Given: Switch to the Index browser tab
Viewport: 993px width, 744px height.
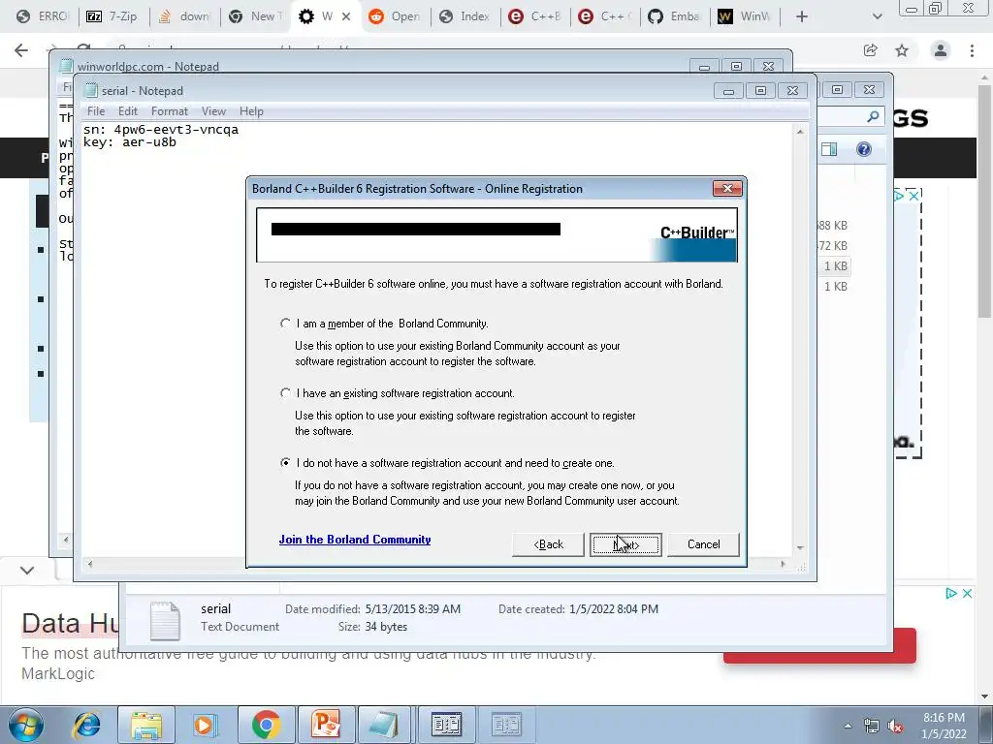Looking at the screenshot, I should coord(465,16).
